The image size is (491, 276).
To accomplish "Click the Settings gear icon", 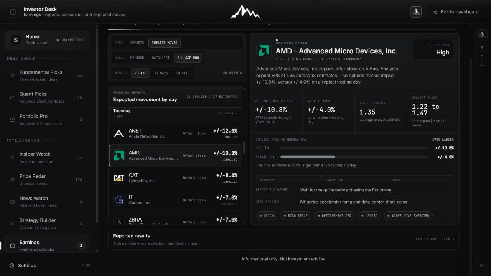I will click(x=12, y=265).
